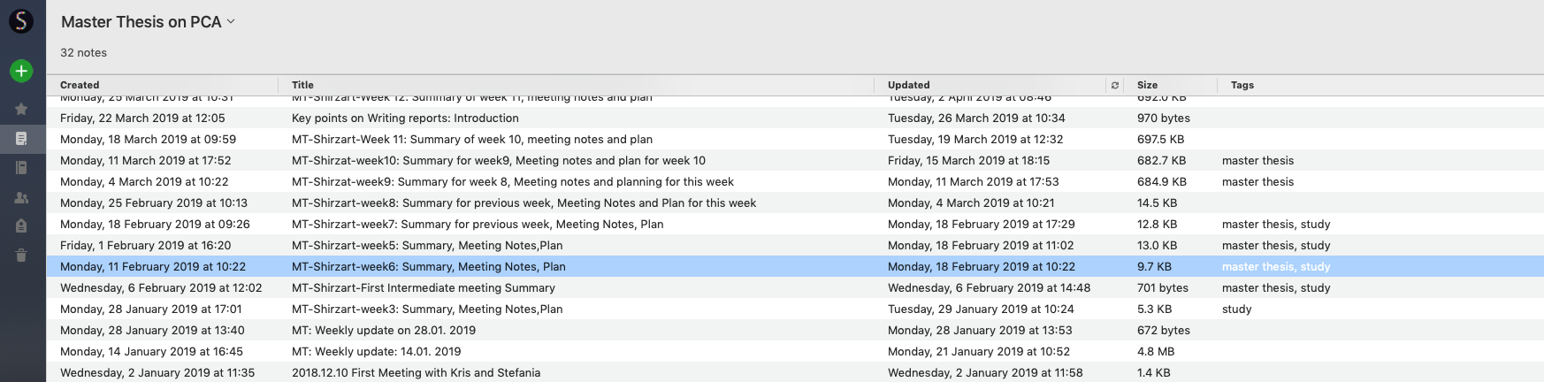Click the tag icon above the trash
Image resolution: width=1544 pixels, height=382 pixels.
point(21,226)
